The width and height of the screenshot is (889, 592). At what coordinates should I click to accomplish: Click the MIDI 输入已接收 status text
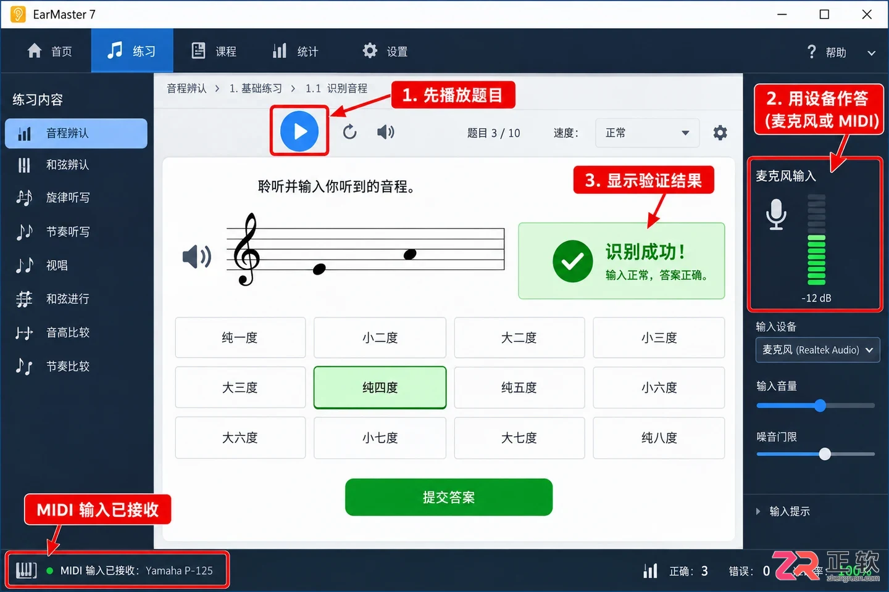point(136,570)
